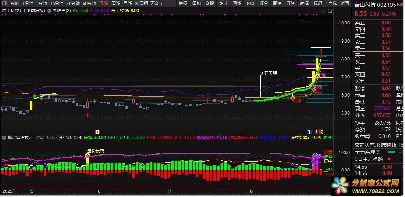Open F10 company info
Screen dimensions: 405x197
click(250, 3)
